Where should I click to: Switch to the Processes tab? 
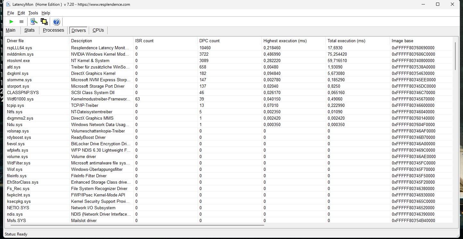point(54,30)
